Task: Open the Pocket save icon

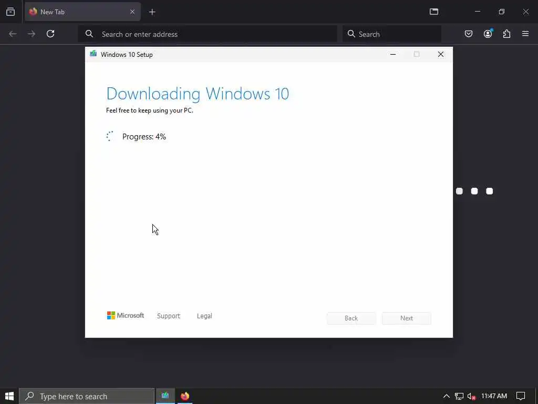Action: (x=468, y=34)
